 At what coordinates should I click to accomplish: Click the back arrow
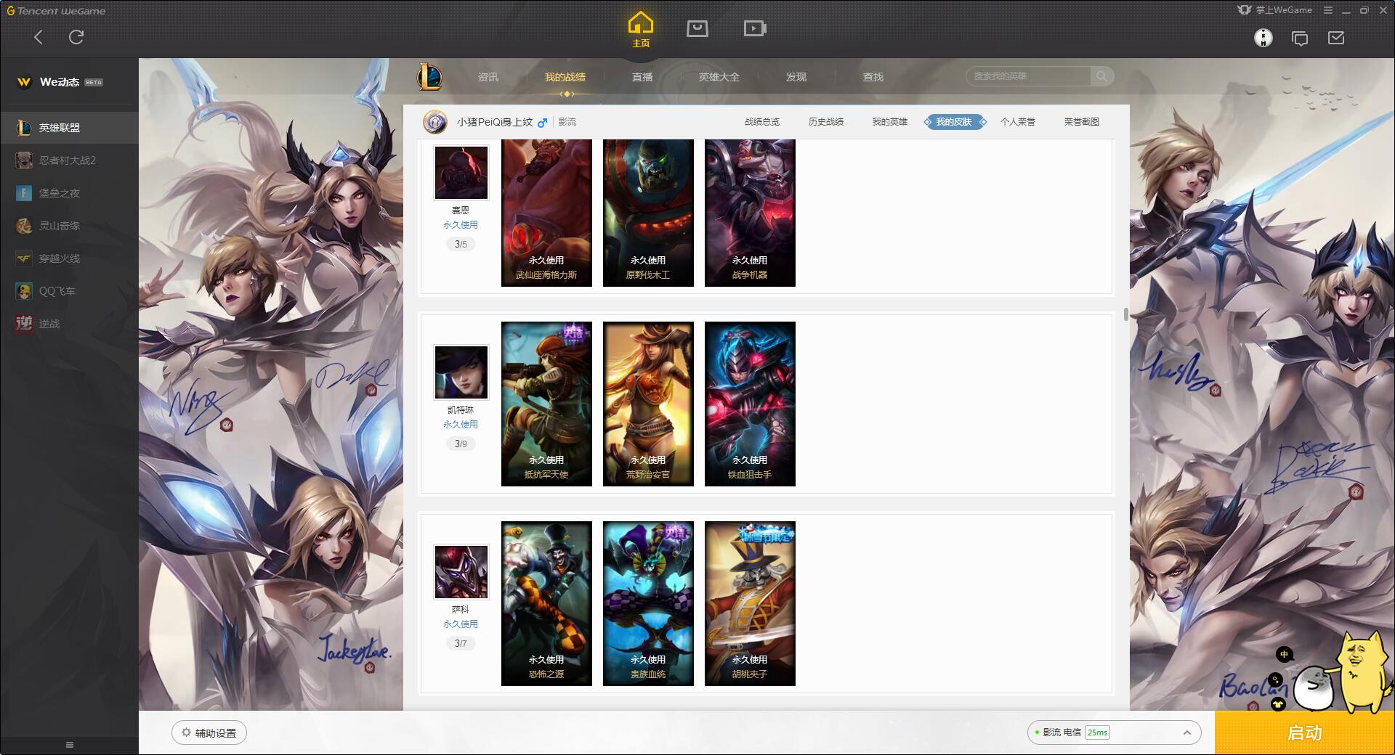pos(39,37)
